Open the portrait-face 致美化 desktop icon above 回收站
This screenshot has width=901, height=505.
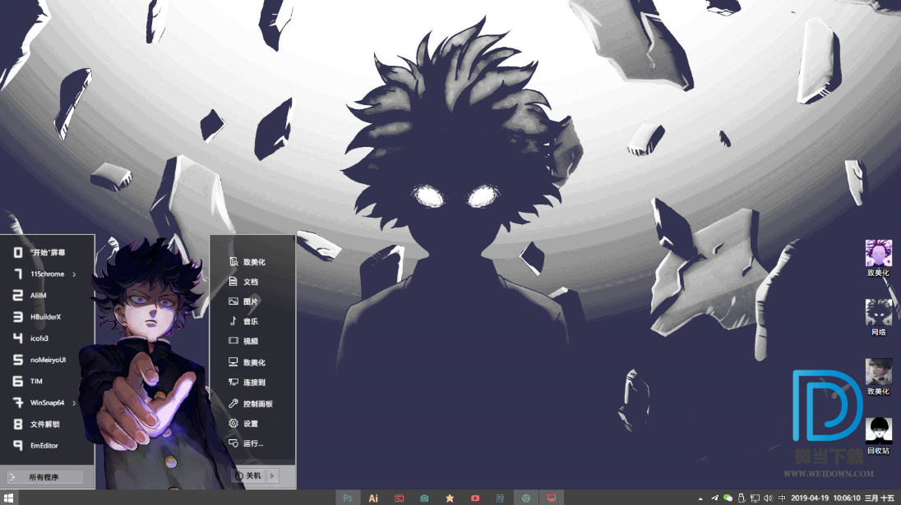879,377
